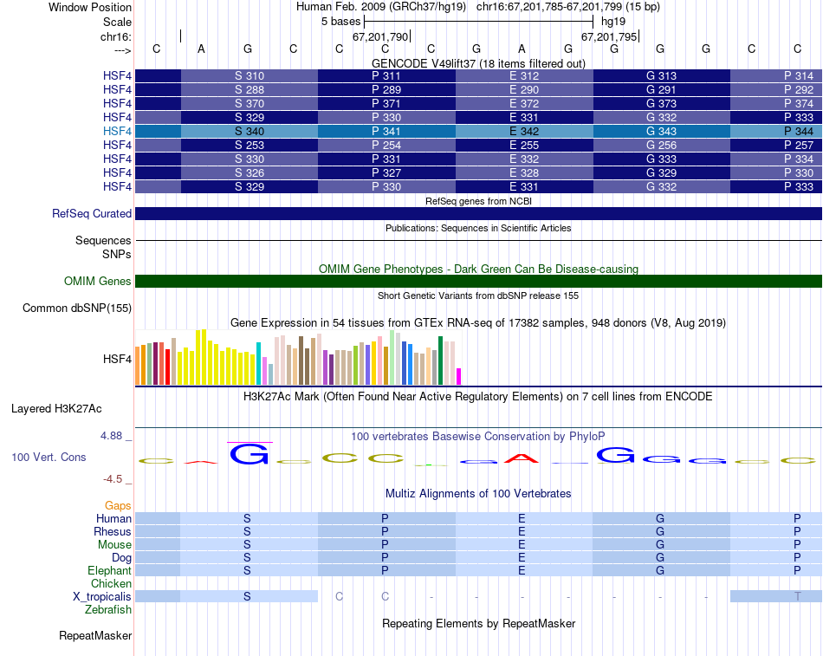Click the X_tropicalis species label
This screenshot has height=656, width=823.
click(x=102, y=597)
